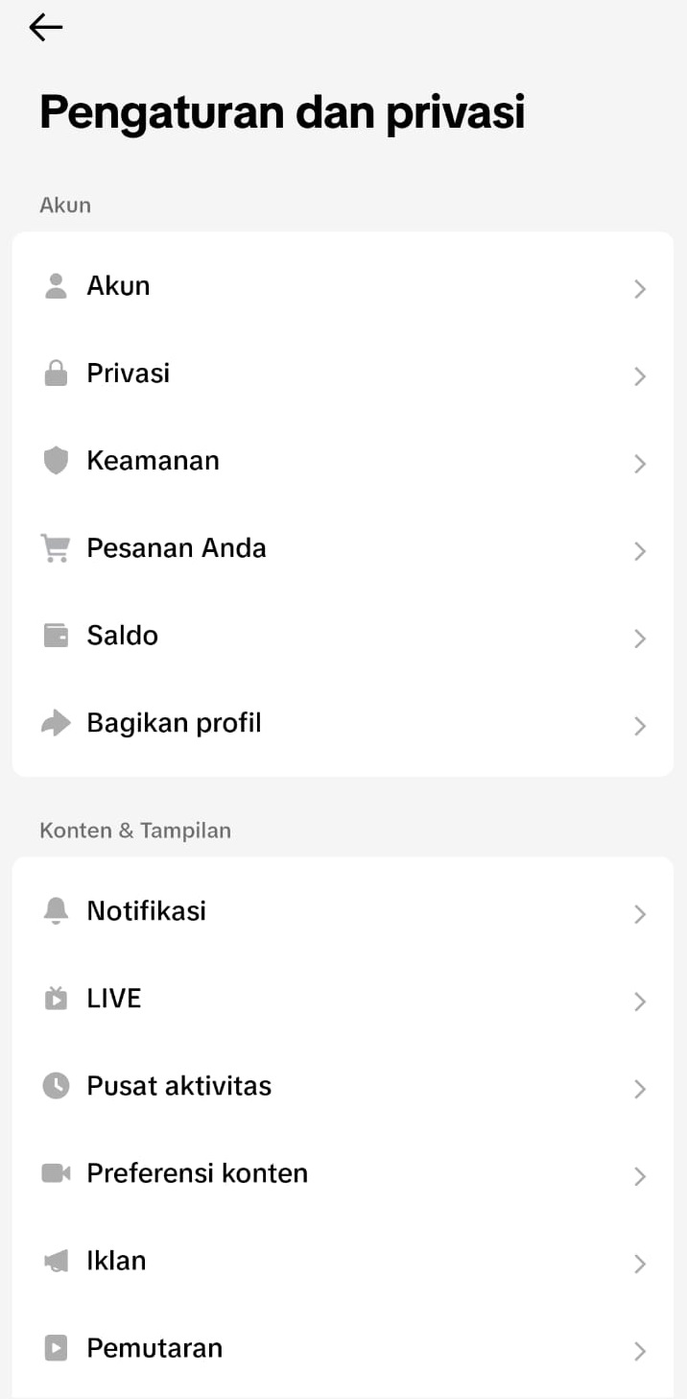Tap the LIVE television icon

pyautogui.click(x=57, y=999)
